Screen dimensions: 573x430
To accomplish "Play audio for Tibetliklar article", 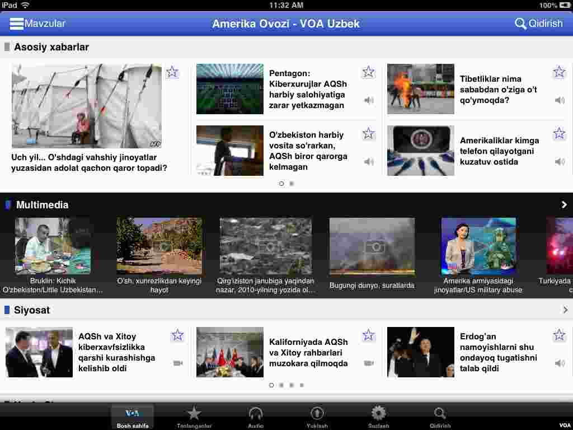I will (x=560, y=100).
